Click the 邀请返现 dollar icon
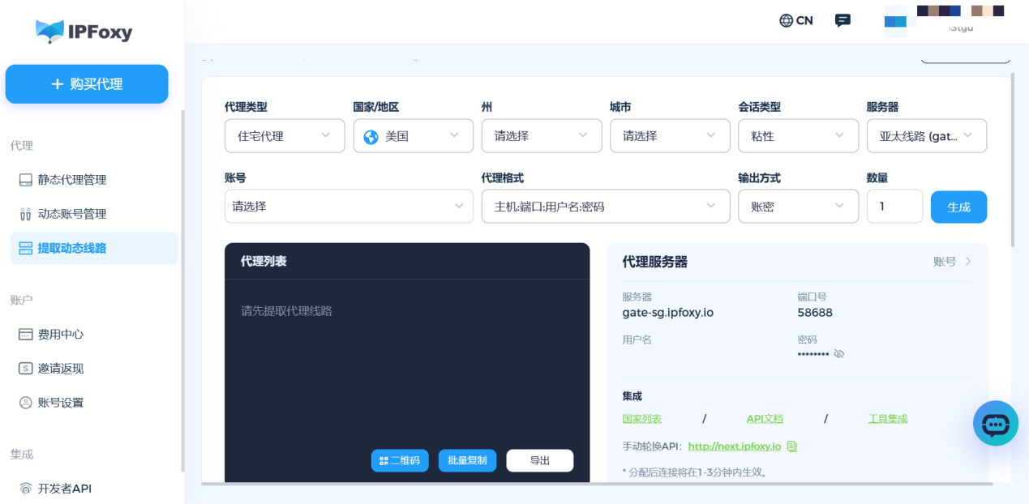 pos(26,369)
